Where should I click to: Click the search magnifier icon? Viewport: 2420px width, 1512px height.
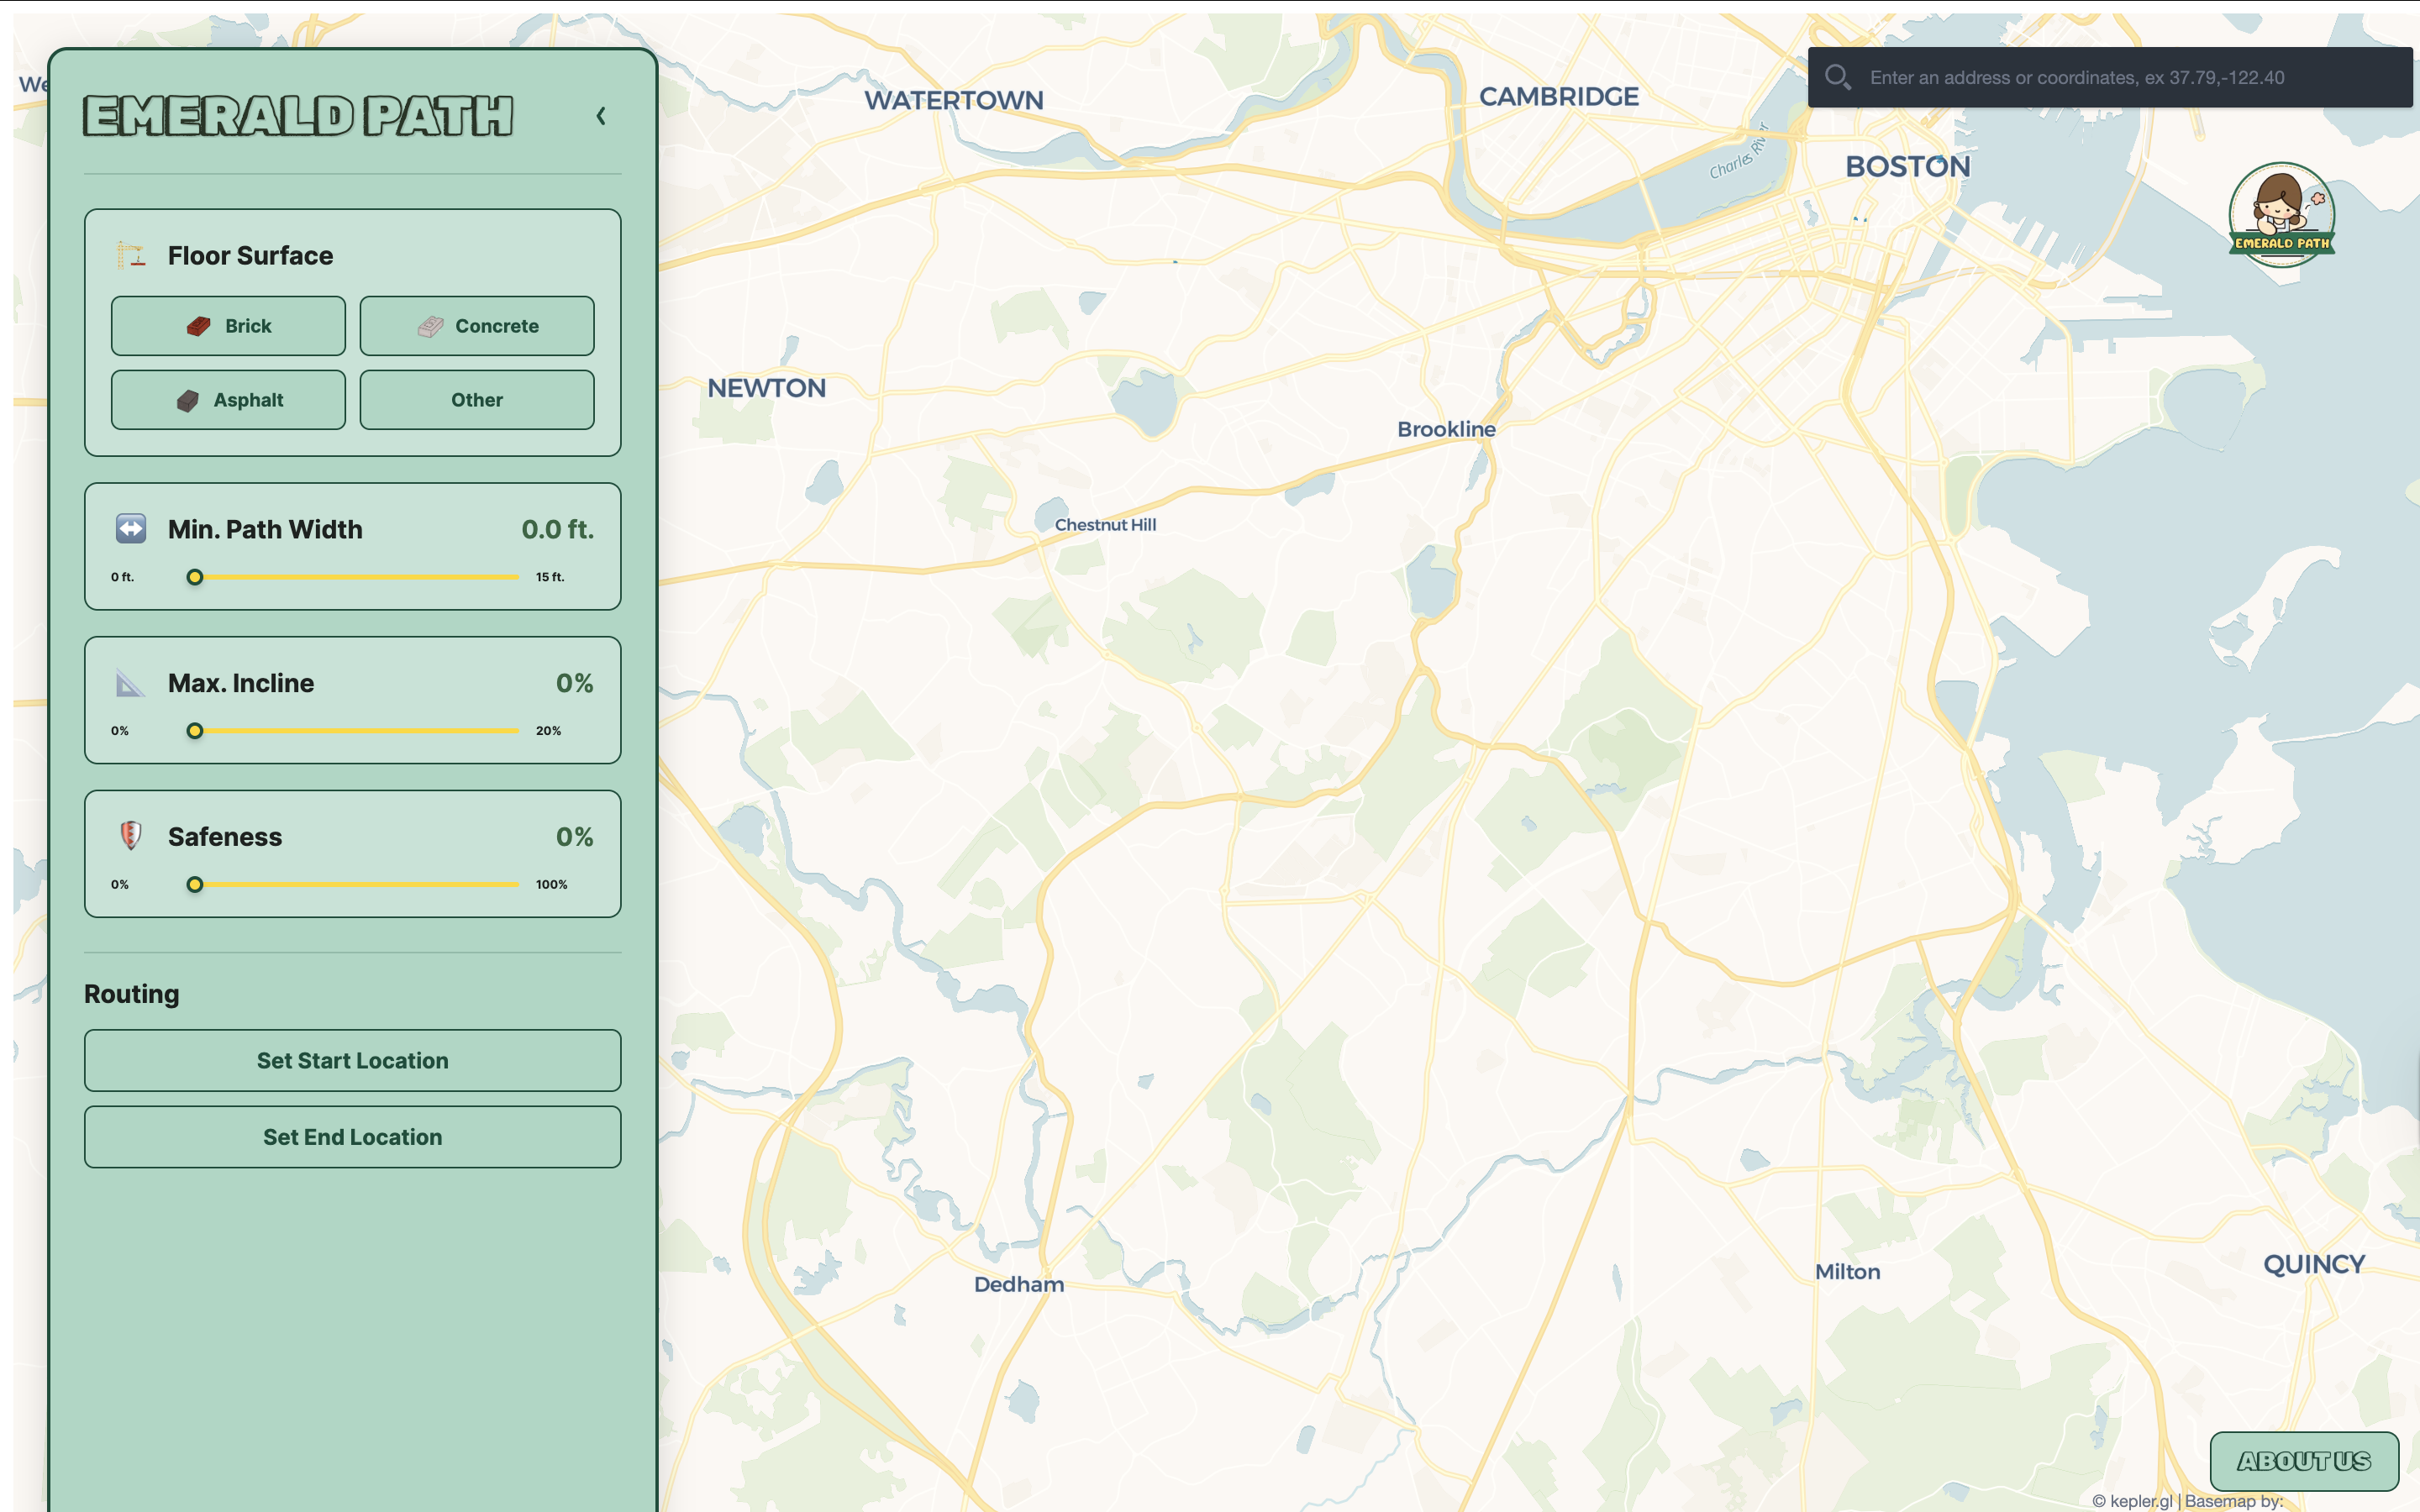click(x=1837, y=77)
